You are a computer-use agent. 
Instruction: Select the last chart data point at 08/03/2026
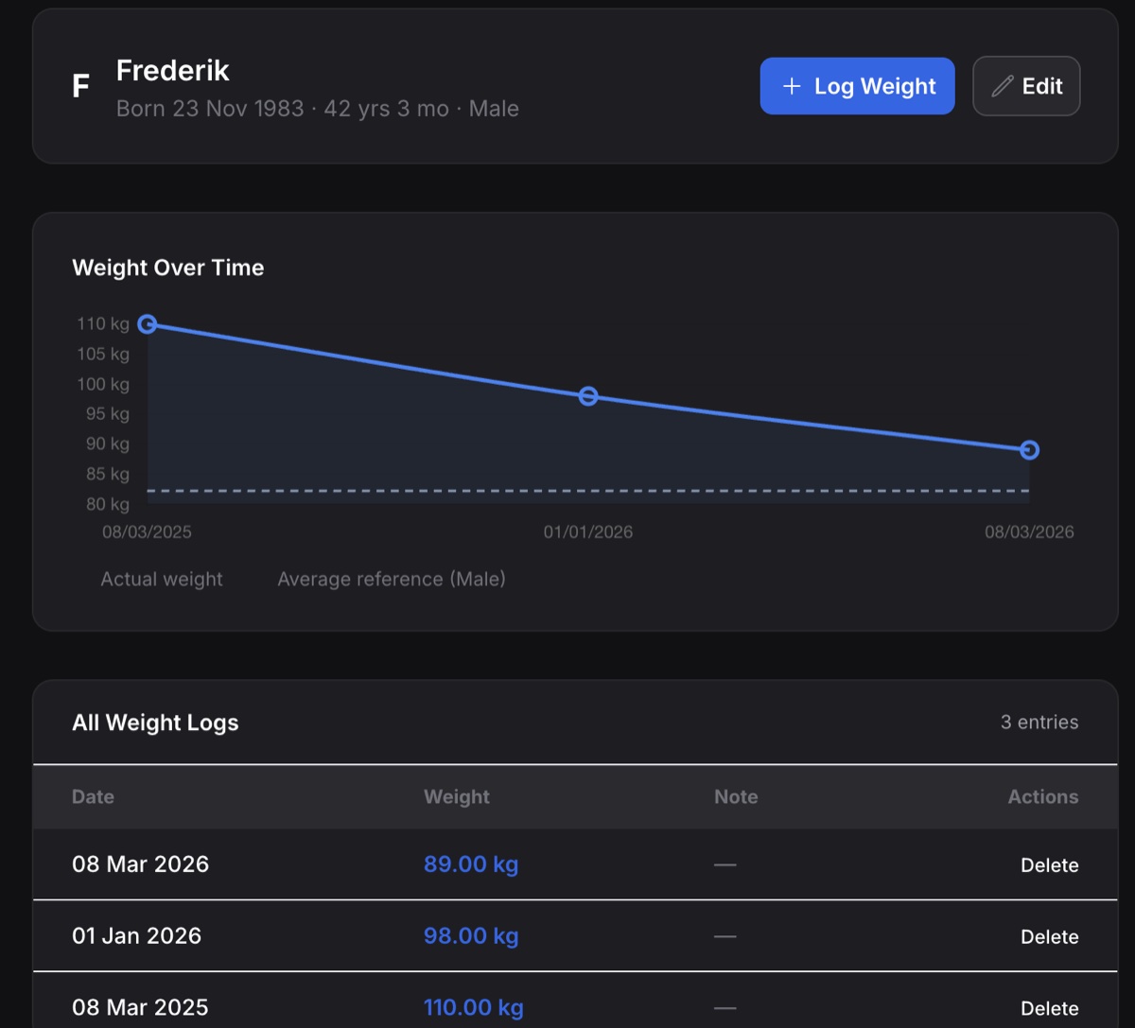(x=1029, y=449)
